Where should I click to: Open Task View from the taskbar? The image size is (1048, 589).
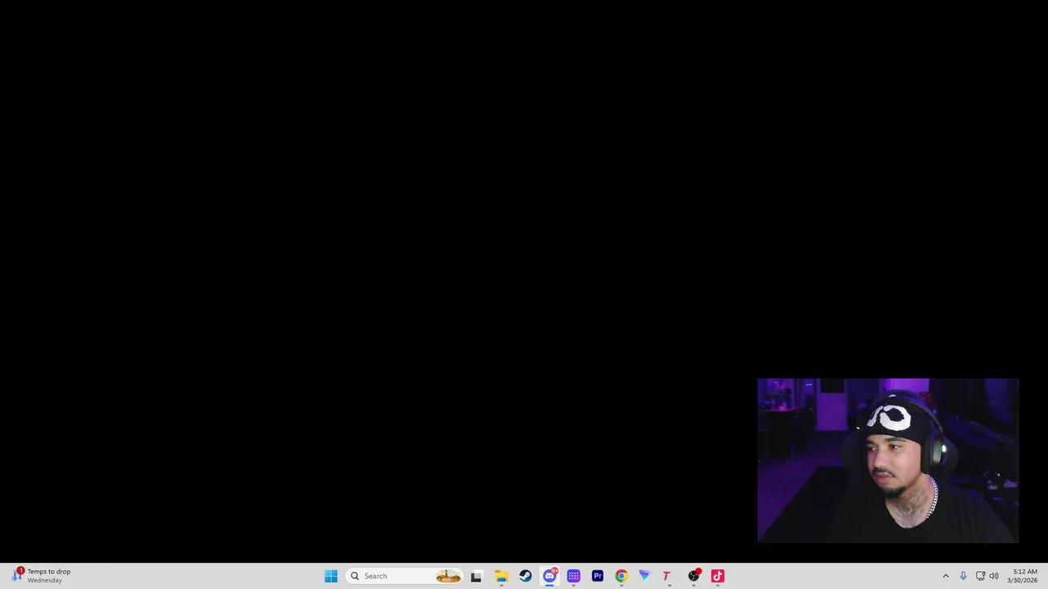click(477, 576)
